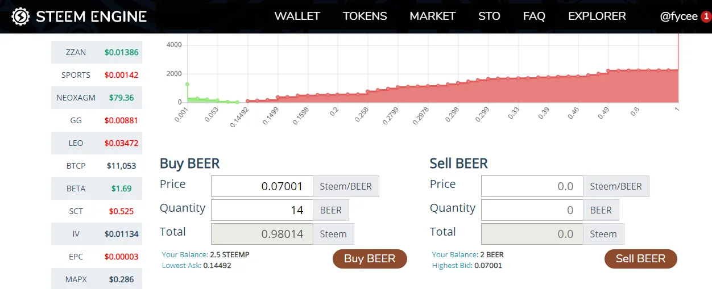Click the Sell BEER total field
The height and width of the screenshot is (289, 712).
click(x=532, y=234)
